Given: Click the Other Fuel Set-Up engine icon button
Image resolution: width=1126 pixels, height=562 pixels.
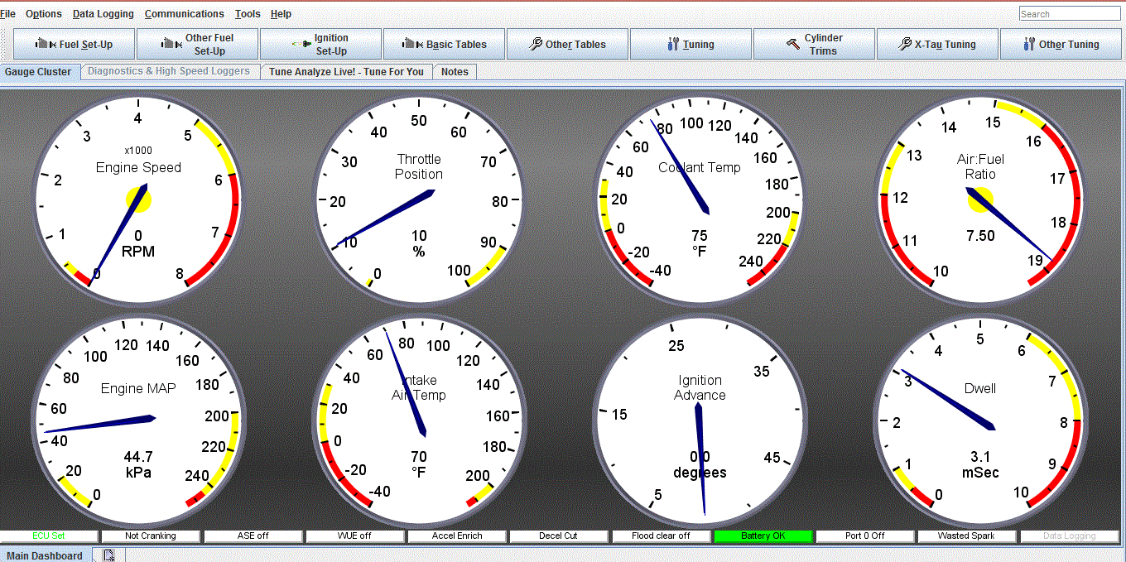Looking at the screenshot, I should 197,45.
